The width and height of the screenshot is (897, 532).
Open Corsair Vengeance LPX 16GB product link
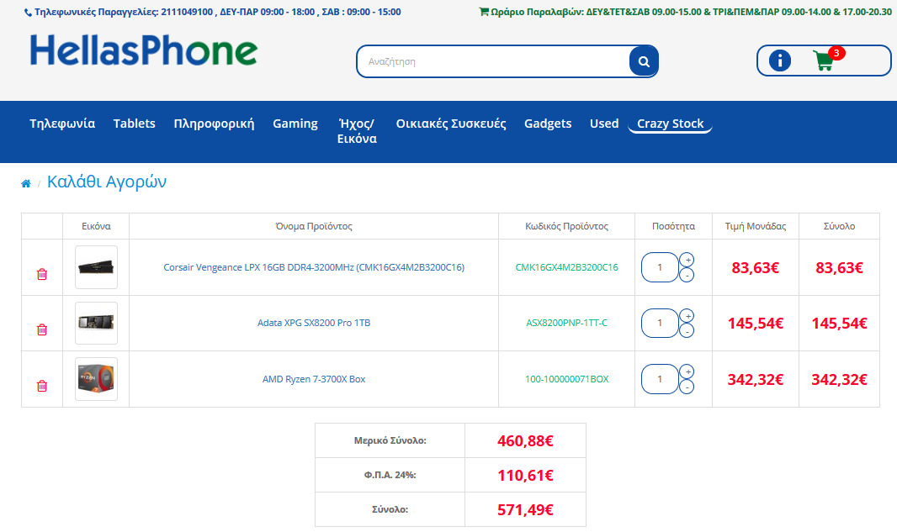click(314, 267)
